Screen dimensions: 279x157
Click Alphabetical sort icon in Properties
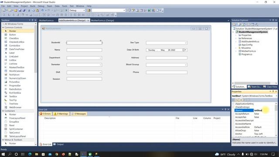click(x=237, y=100)
